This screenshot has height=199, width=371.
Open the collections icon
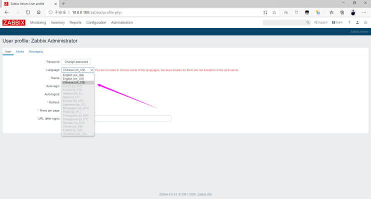[x=342, y=12]
